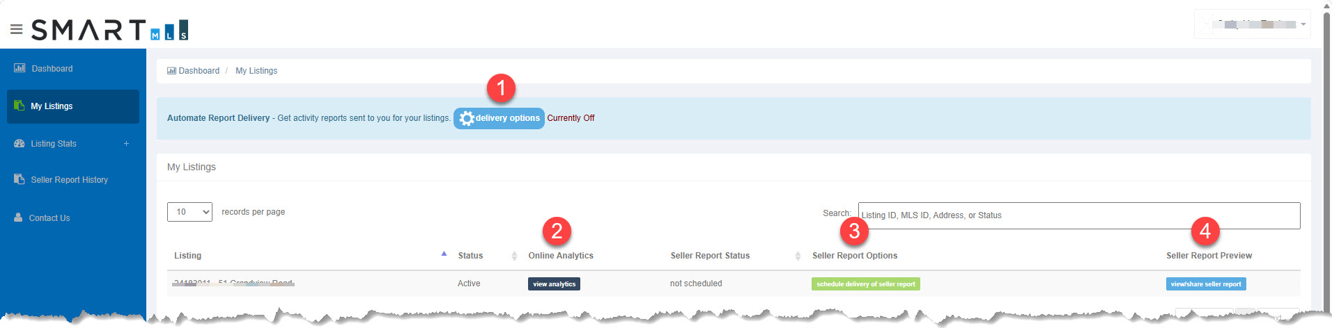Open the user account dropdown
Screen dimensions: 1332x328
click(x=1253, y=24)
